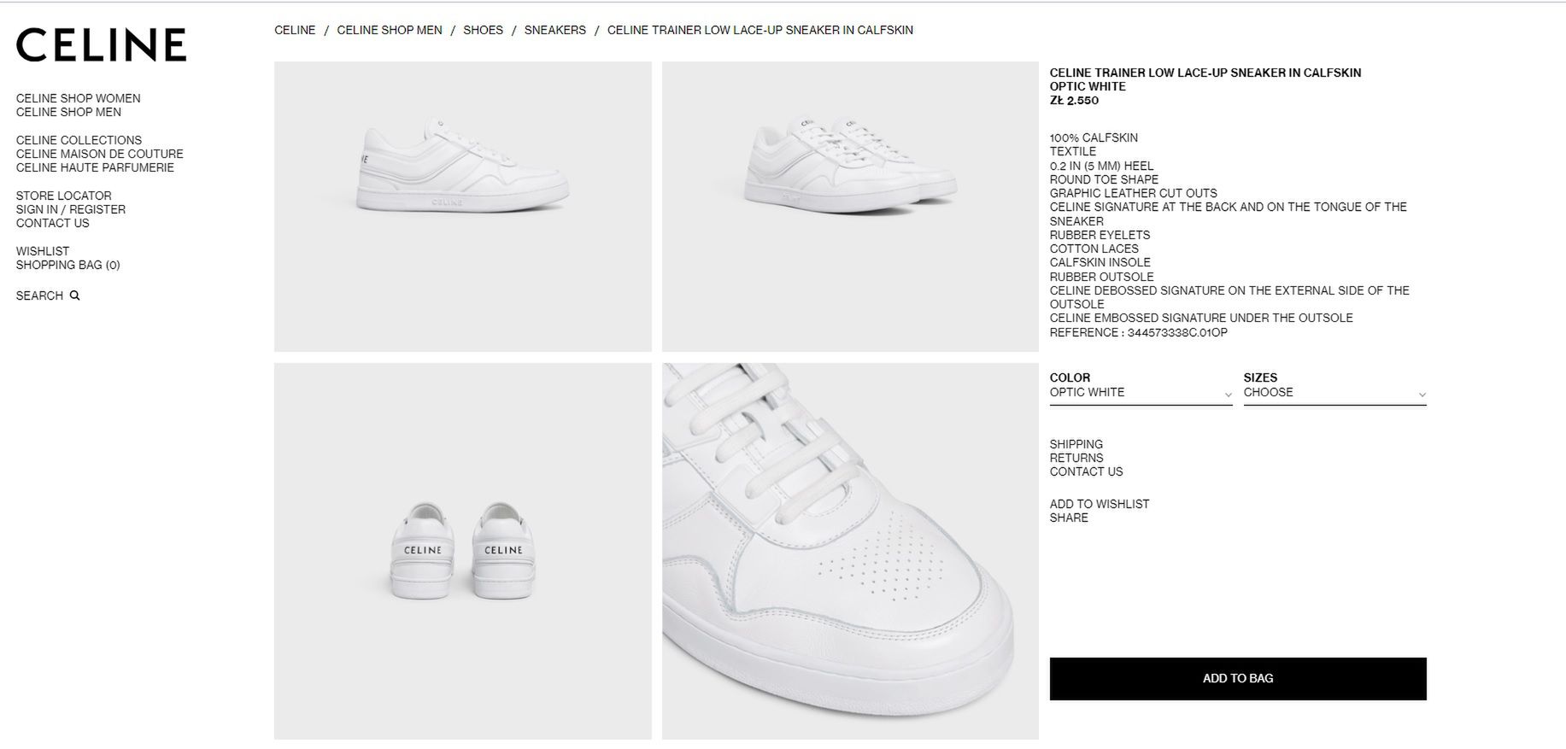The width and height of the screenshot is (1566, 749).
Task: Open the toe close-up image
Action: (x=850, y=551)
